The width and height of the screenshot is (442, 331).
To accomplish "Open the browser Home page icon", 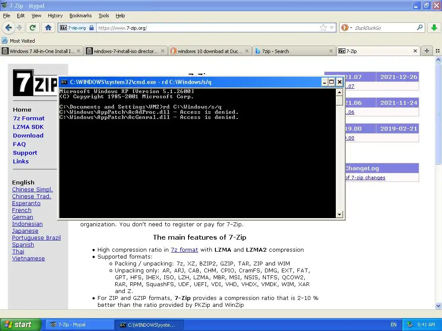I will tap(48, 28).
